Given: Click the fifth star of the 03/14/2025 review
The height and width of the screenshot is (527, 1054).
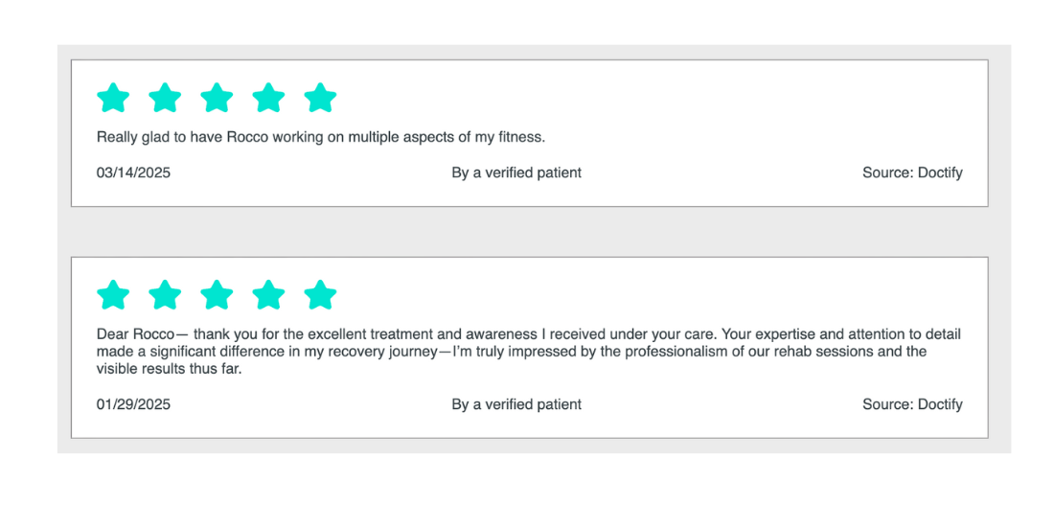Looking at the screenshot, I should coord(320,98).
